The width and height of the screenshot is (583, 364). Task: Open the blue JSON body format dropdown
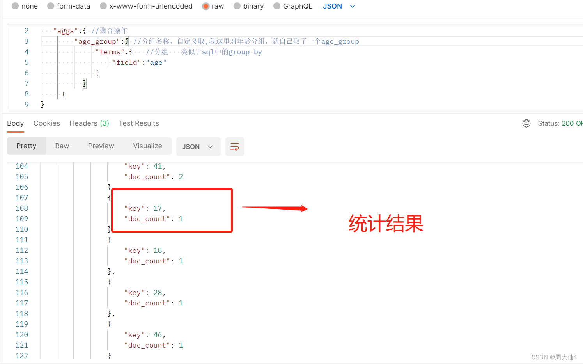point(339,6)
